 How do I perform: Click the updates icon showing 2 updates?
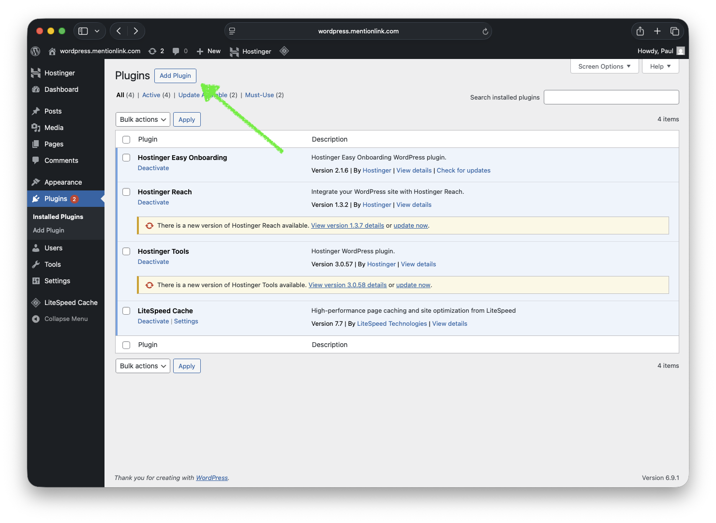pyautogui.click(x=154, y=51)
